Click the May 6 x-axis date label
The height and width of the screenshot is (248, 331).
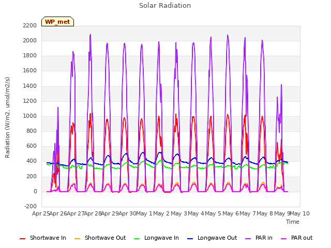point(231,213)
